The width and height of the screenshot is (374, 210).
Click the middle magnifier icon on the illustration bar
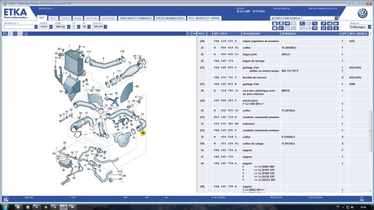(15, 34)
